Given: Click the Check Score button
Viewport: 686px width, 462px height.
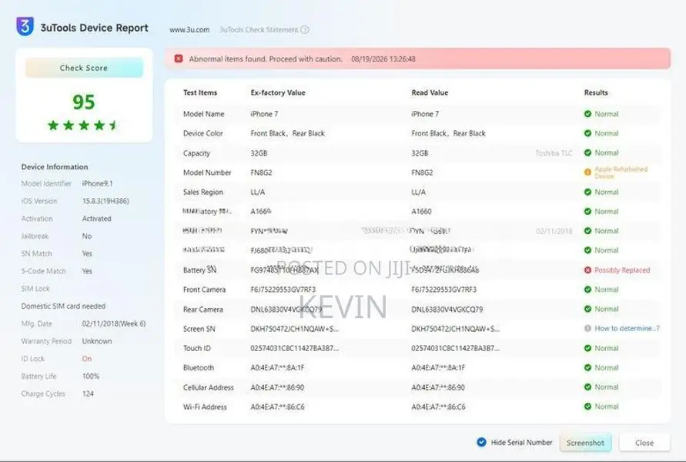Looking at the screenshot, I should tap(84, 68).
